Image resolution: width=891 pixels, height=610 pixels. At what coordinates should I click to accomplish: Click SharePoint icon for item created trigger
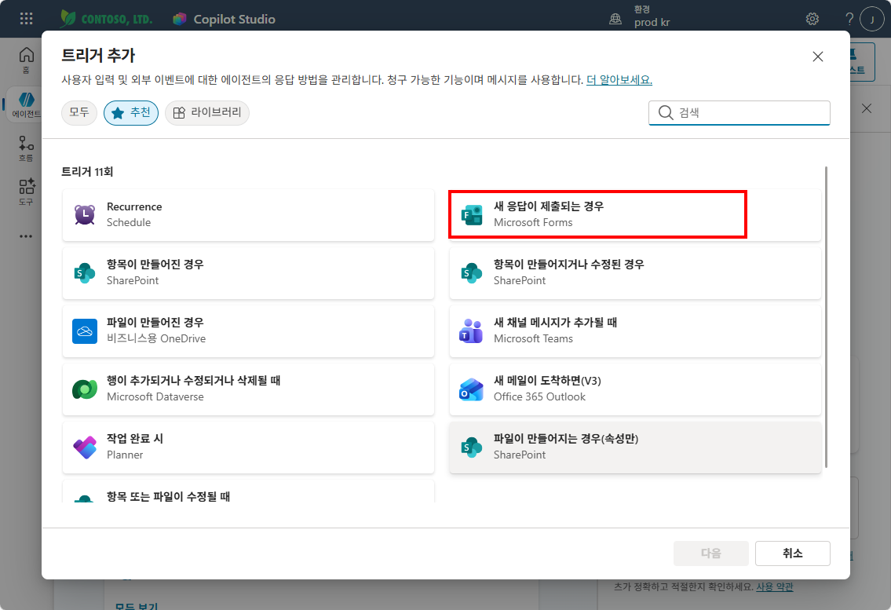coord(85,273)
